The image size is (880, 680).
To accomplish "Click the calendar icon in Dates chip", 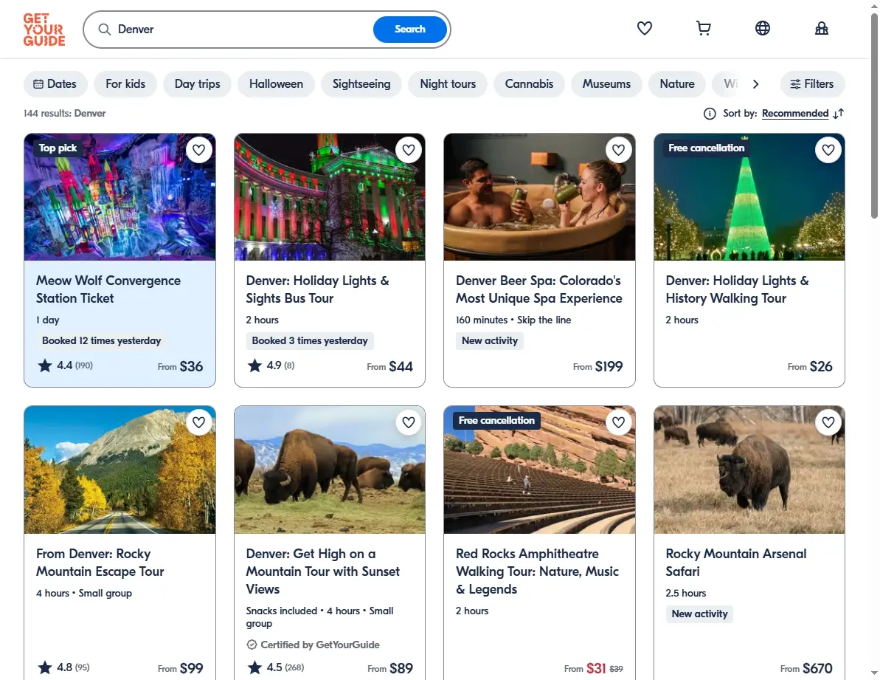I will 38,84.
